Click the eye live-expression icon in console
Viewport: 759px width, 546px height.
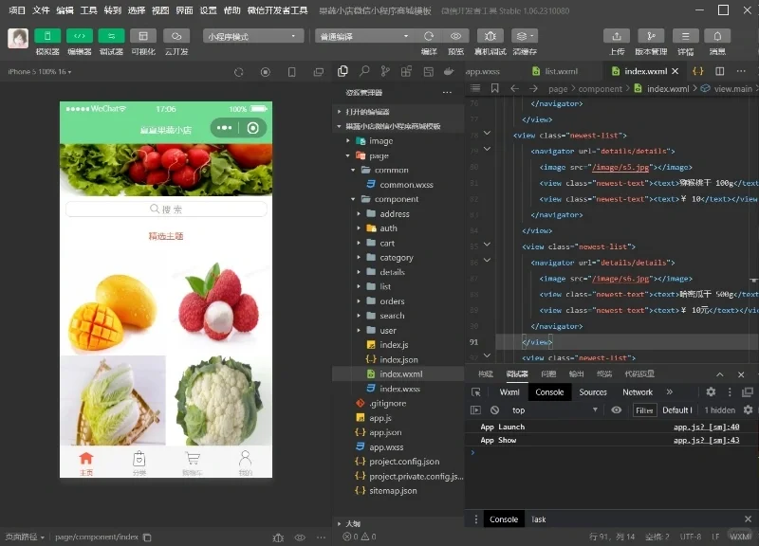617,410
